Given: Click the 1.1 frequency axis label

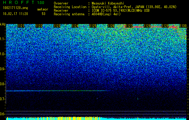Looking at the screenshot, I should (x=3, y=39).
